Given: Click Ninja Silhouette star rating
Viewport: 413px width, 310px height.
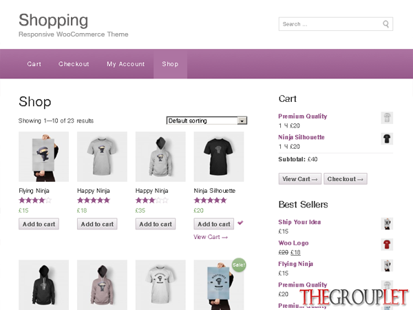Looking at the screenshot, I should pos(210,200).
